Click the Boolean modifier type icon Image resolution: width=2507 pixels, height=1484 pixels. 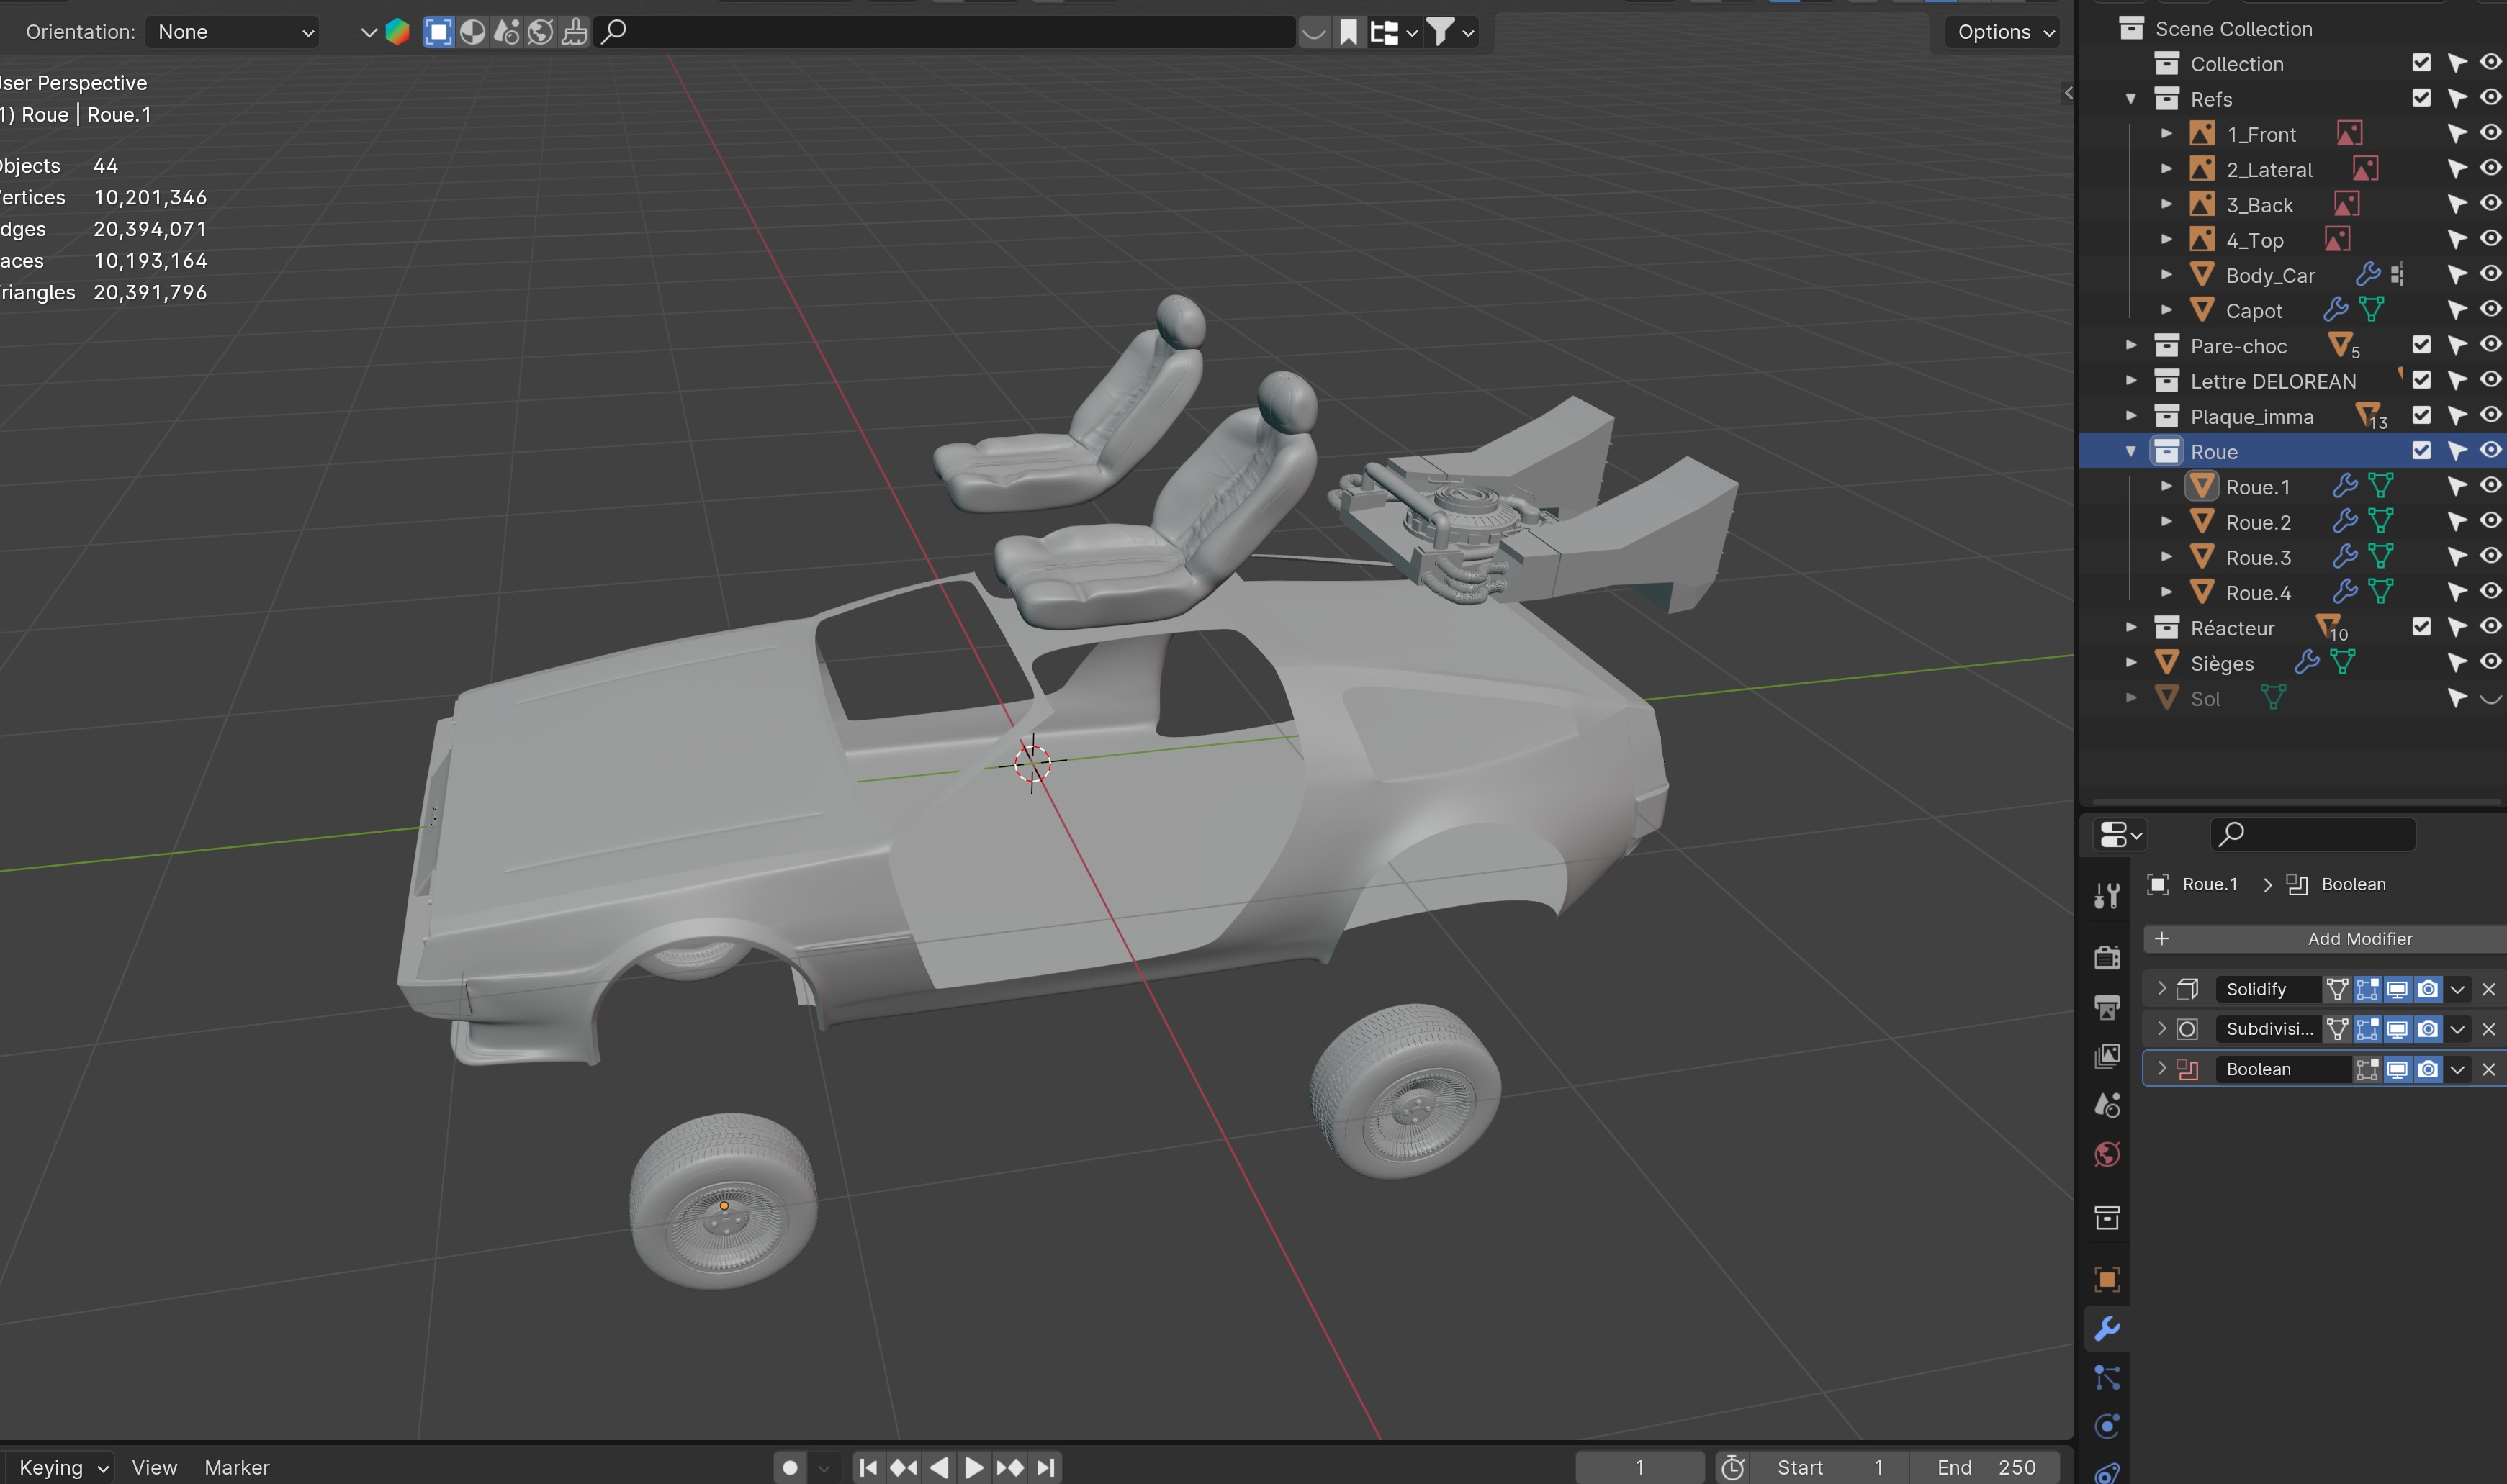[2188, 1069]
